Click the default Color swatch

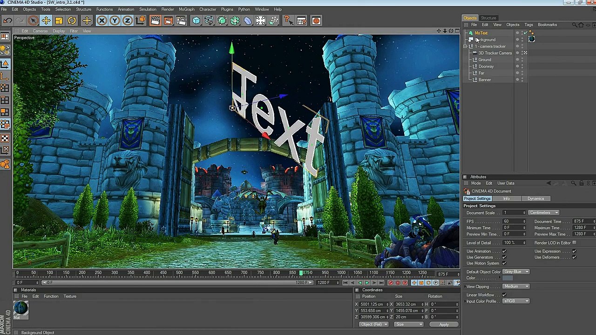tap(508, 278)
